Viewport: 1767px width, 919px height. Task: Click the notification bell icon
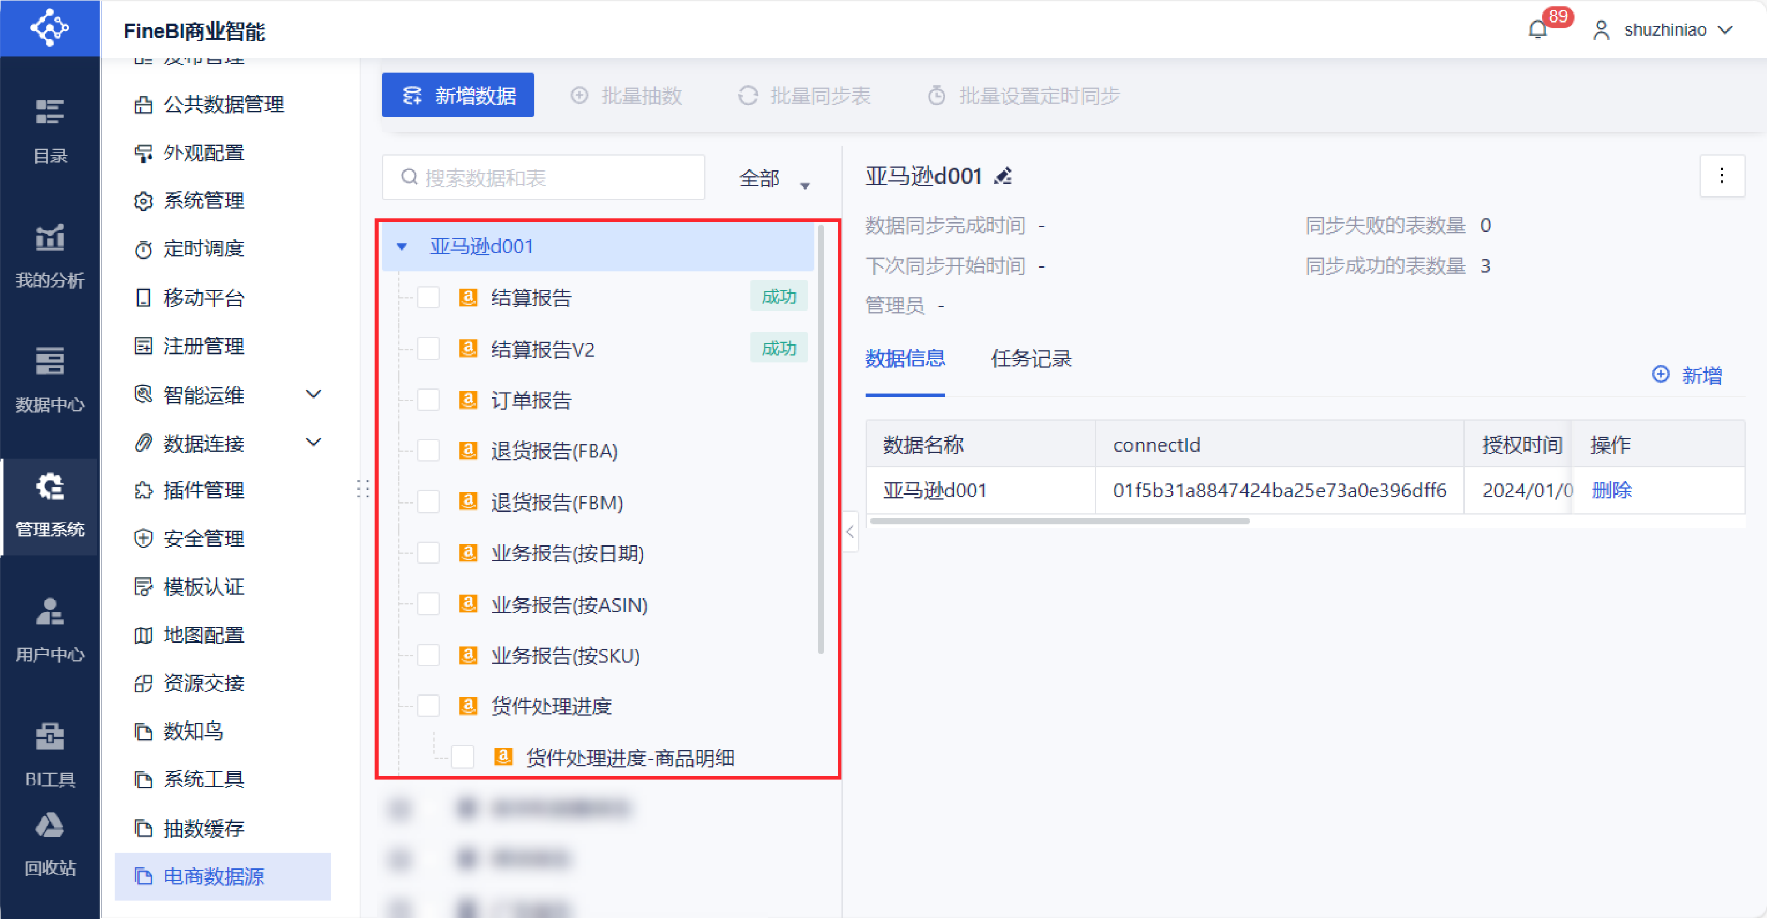point(1537,30)
